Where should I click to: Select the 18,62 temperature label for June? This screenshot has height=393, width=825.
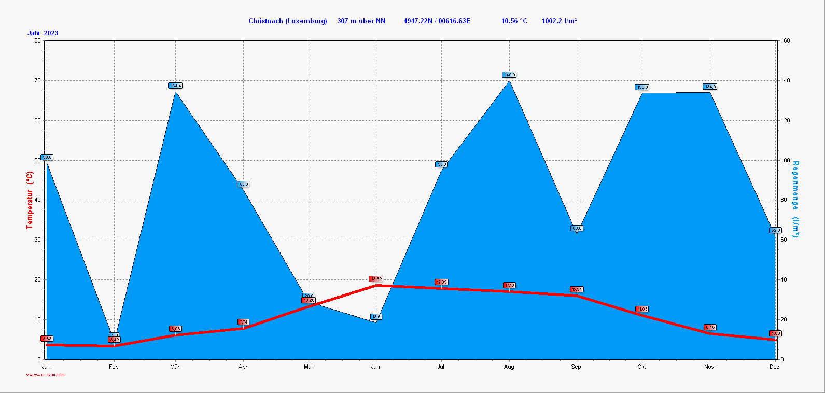(376, 279)
